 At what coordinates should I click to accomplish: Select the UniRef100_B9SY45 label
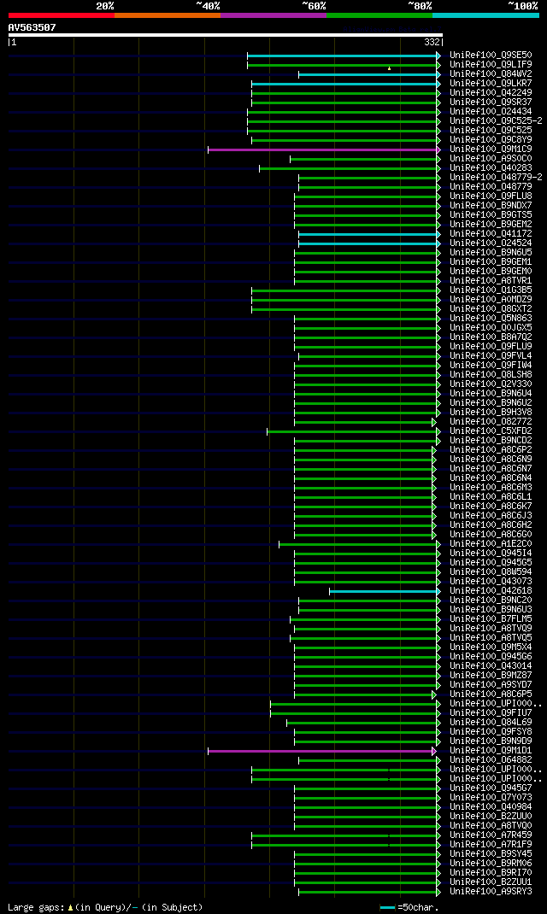click(x=491, y=854)
